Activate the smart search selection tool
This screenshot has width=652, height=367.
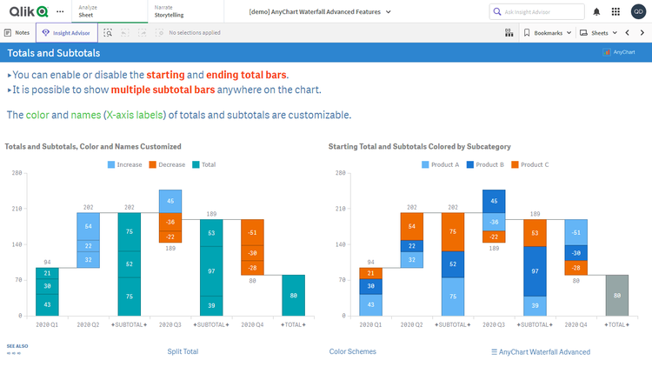[108, 32]
